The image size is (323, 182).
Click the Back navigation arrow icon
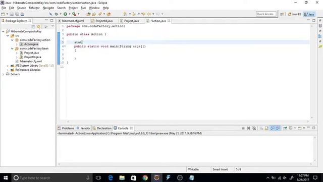point(149,14)
